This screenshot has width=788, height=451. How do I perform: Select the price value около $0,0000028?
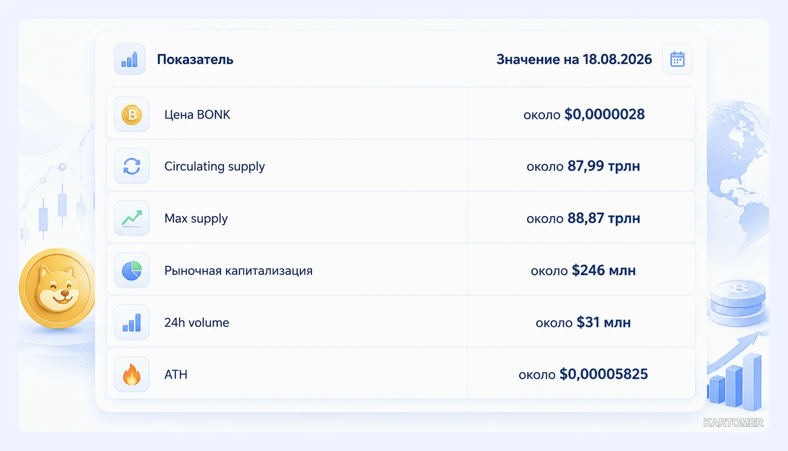(x=584, y=115)
